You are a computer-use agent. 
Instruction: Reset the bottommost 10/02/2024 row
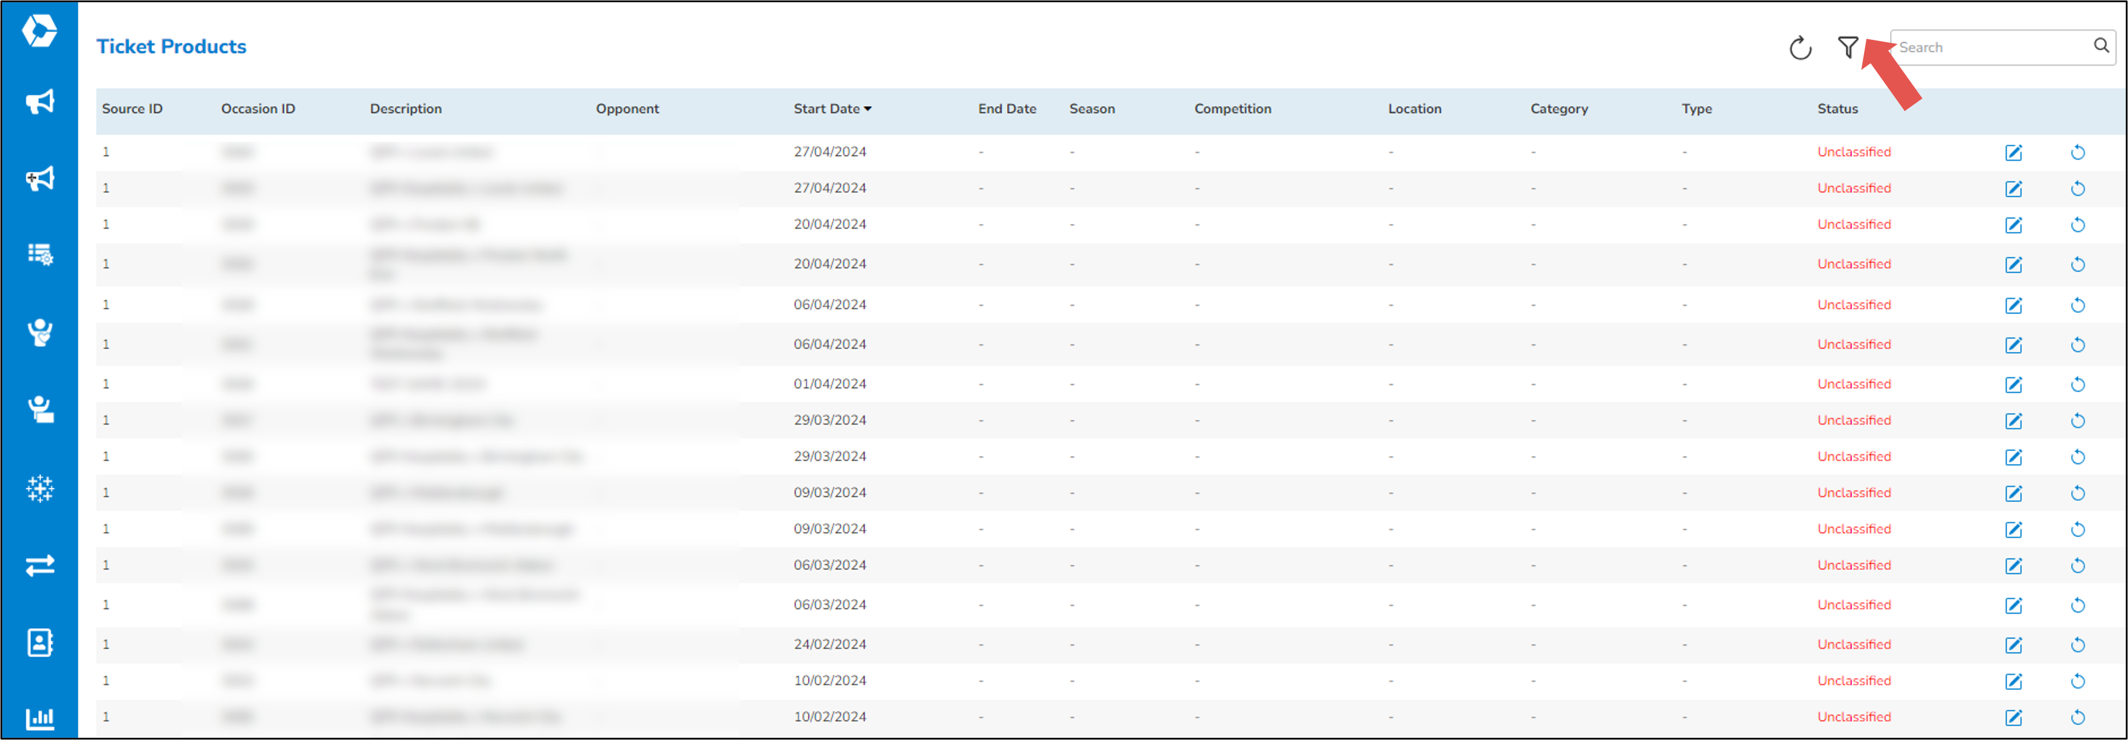[2078, 717]
